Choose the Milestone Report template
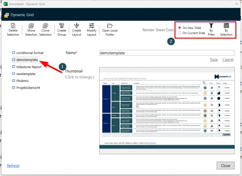The image size is (242, 176). tap(29, 67)
